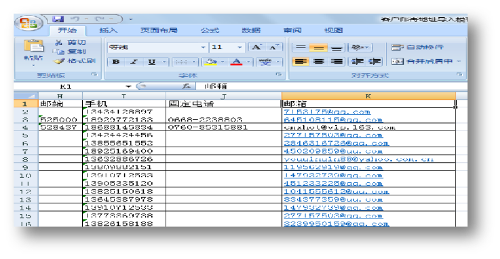This screenshot has height=259, width=500.
Task: Align text right
Action: click(x=336, y=61)
